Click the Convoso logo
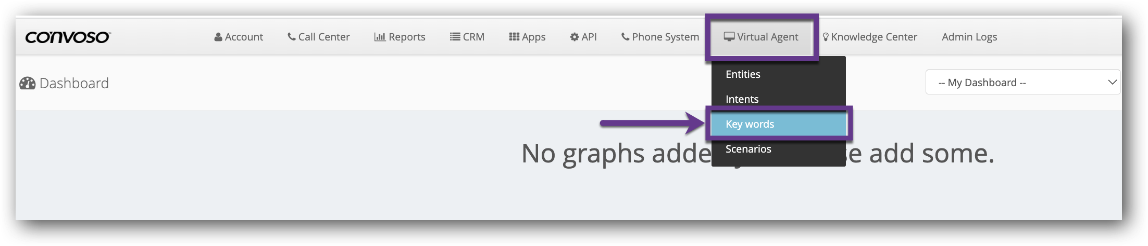Viewport: 1148px width, 246px height. point(68,37)
